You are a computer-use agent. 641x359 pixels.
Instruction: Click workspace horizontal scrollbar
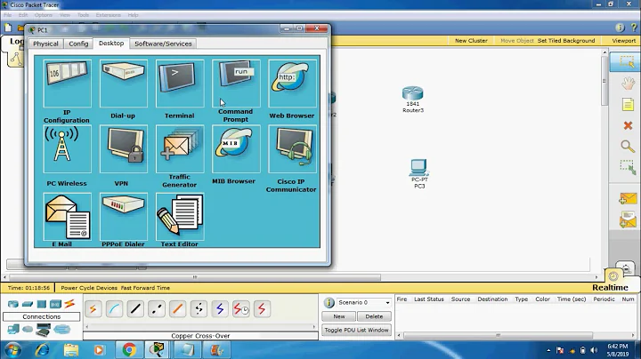pyautogui.click(x=195, y=277)
